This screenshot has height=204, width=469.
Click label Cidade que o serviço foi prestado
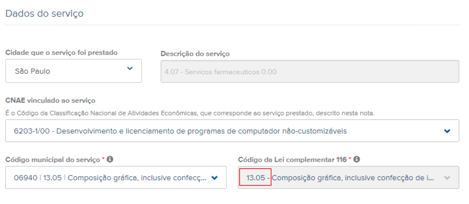[61, 53]
